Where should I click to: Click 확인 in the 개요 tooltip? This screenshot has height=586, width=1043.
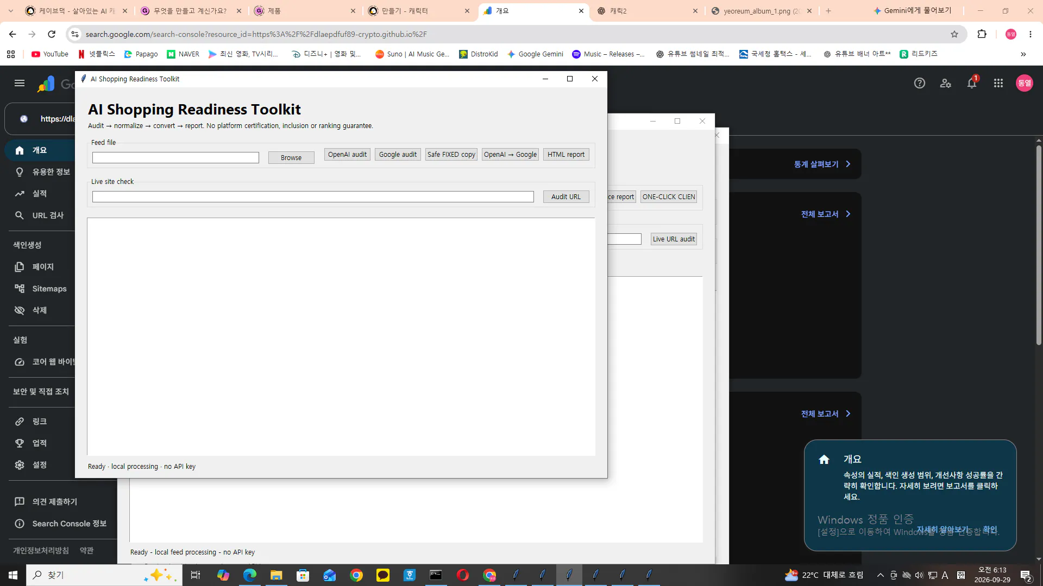(990, 530)
